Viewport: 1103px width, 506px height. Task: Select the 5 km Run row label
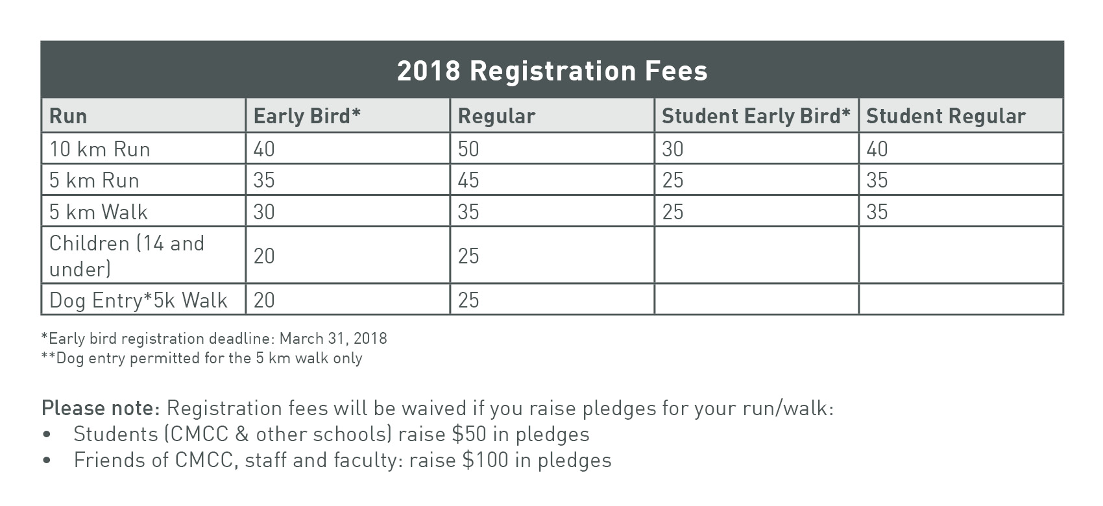coord(95,180)
